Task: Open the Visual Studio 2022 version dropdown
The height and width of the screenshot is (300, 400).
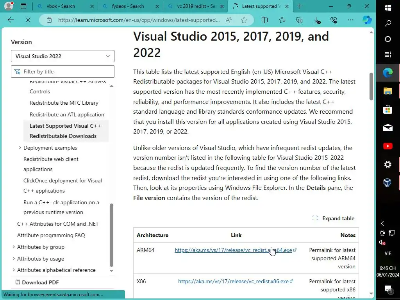Action: (62, 56)
